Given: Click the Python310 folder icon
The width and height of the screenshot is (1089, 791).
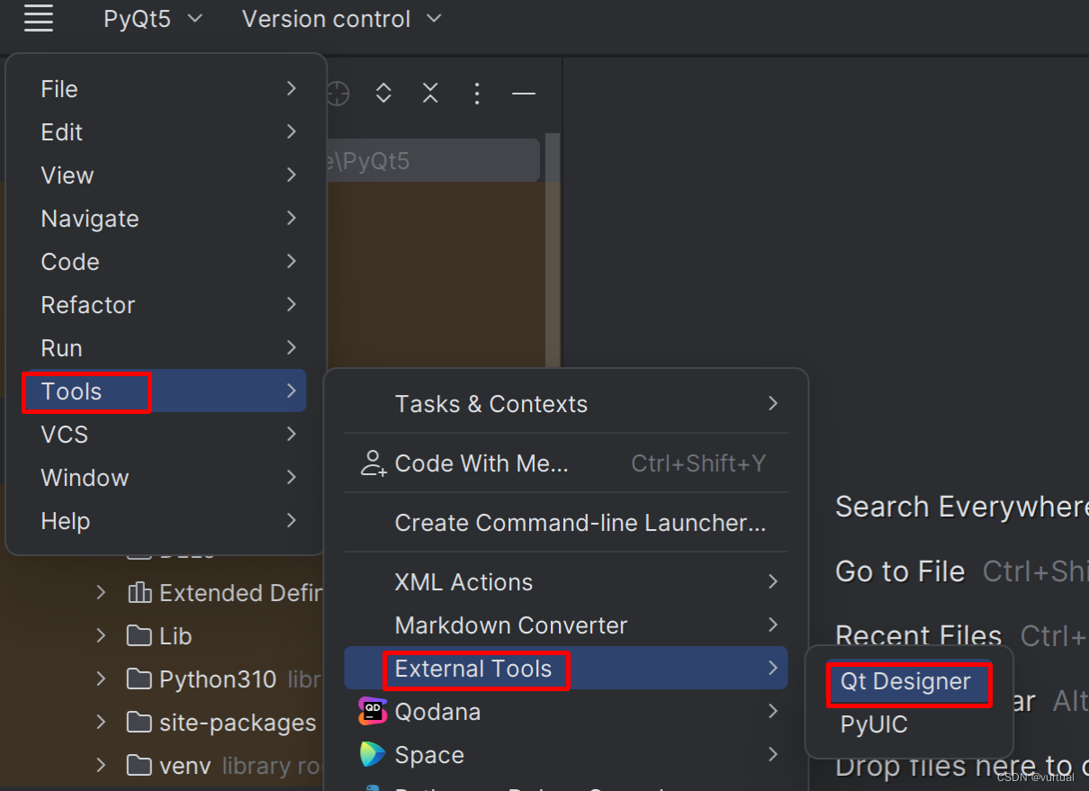Looking at the screenshot, I should tap(139, 679).
